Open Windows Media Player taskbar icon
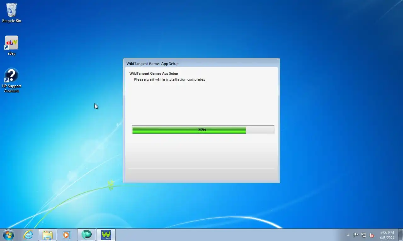This screenshot has height=241, width=403. point(67,235)
